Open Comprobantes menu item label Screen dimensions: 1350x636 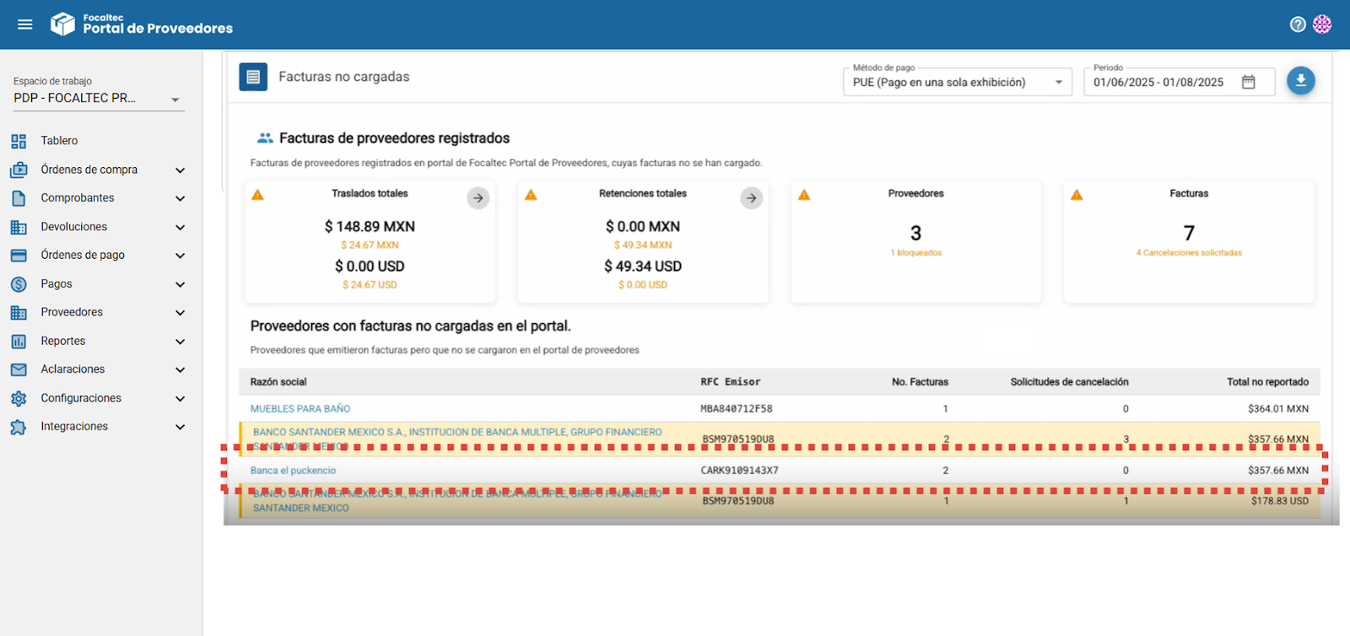pos(78,197)
